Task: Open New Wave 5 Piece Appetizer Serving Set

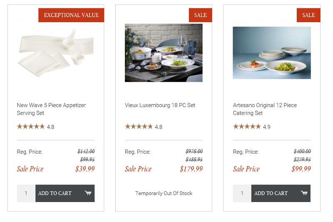Action: tap(51, 109)
